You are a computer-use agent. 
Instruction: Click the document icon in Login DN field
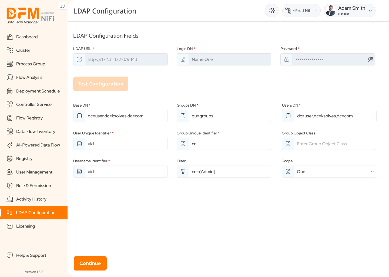pyautogui.click(x=183, y=60)
